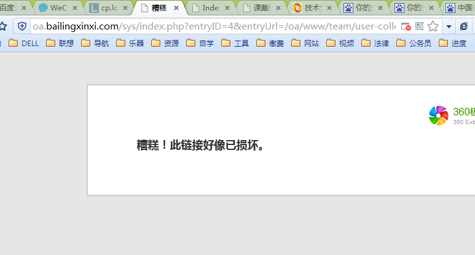Open the 联想 bookmark folder

(x=60, y=43)
